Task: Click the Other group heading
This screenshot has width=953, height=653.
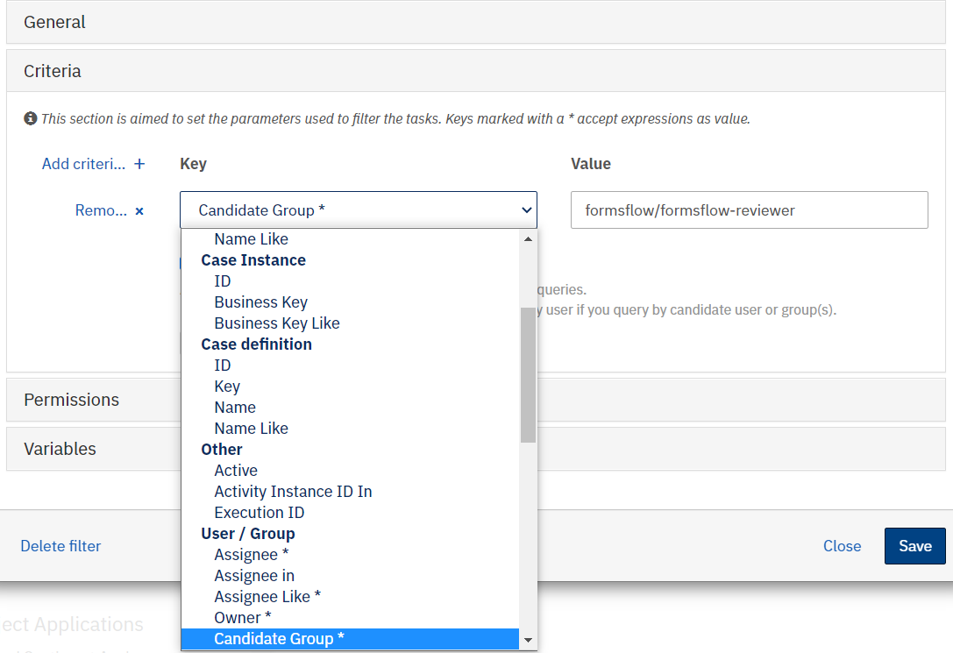Action: tap(222, 450)
